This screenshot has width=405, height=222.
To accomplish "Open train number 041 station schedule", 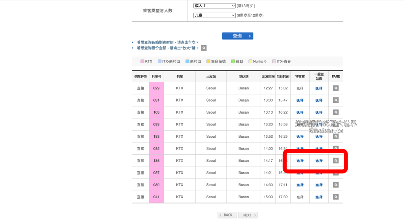I will pyautogui.click(x=156, y=197).
